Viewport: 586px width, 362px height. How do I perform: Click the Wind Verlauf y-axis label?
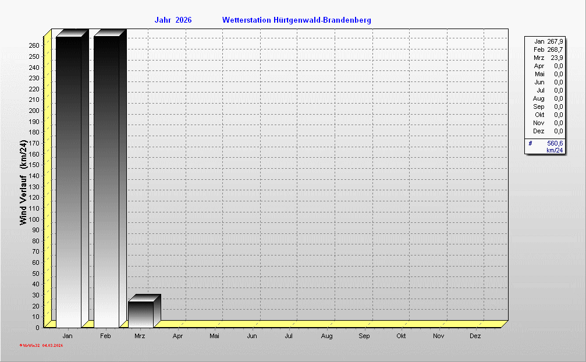pos(23,183)
